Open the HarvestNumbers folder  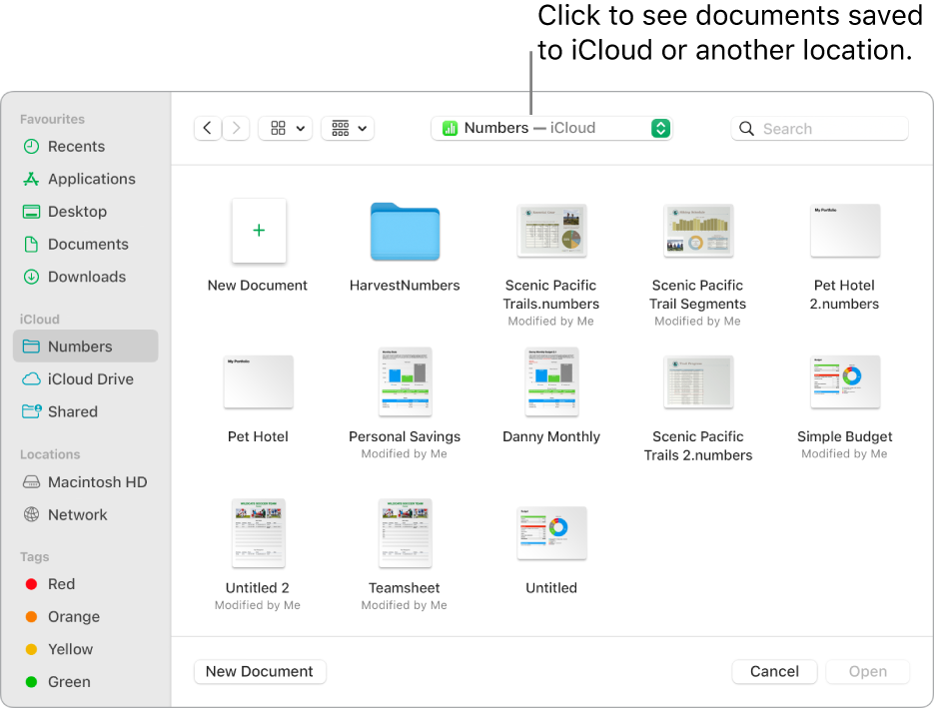pos(405,231)
